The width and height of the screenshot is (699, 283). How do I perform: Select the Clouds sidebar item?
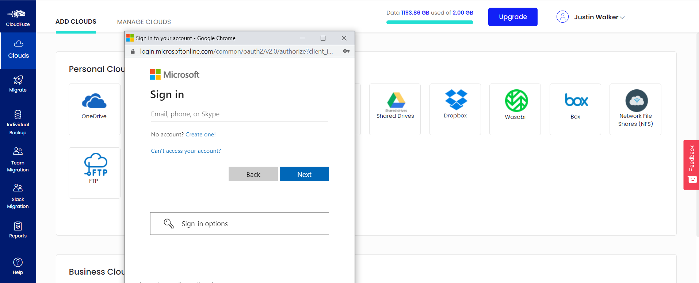pos(18,50)
